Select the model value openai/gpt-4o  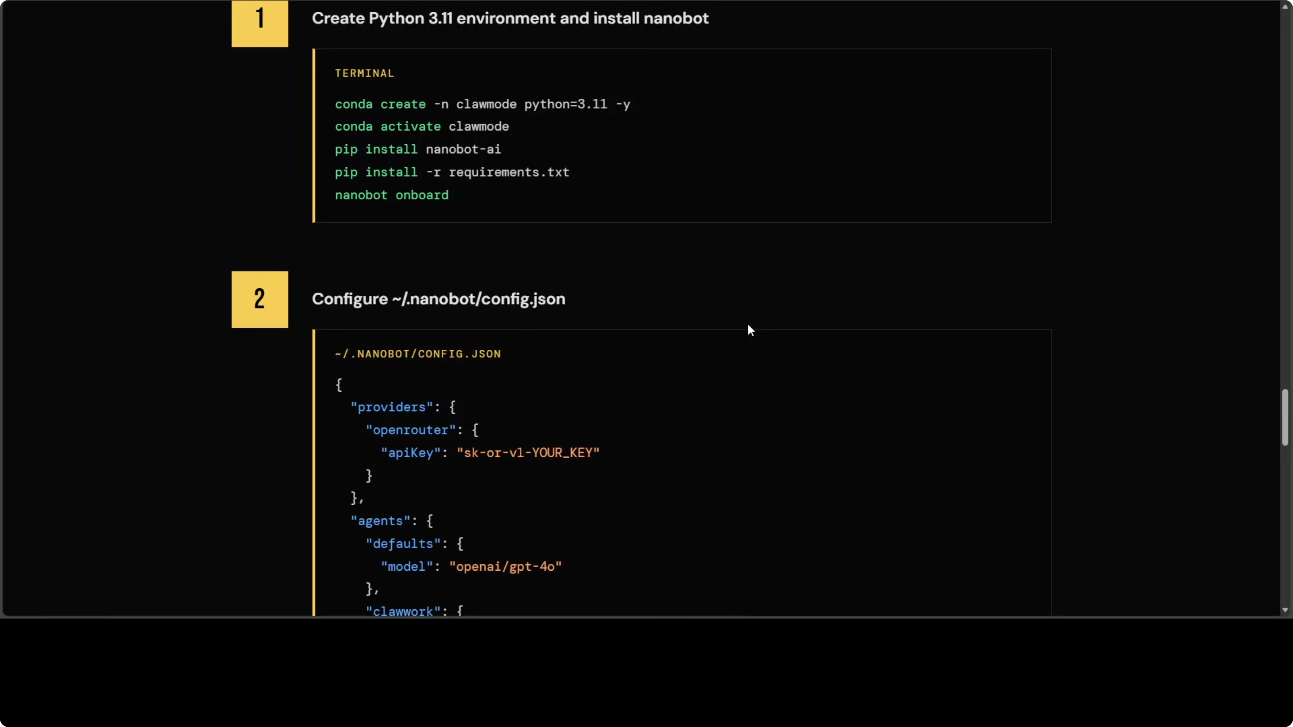(x=505, y=566)
